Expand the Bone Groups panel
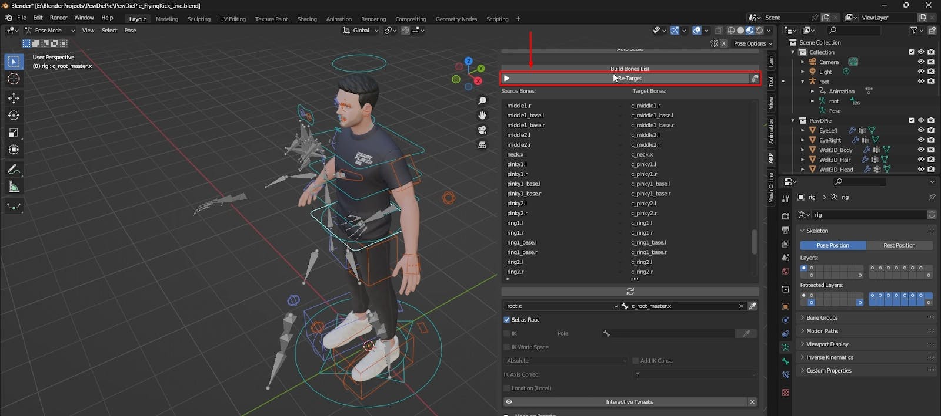Viewport: 941px width, 416px height. click(x=822, y=317)
